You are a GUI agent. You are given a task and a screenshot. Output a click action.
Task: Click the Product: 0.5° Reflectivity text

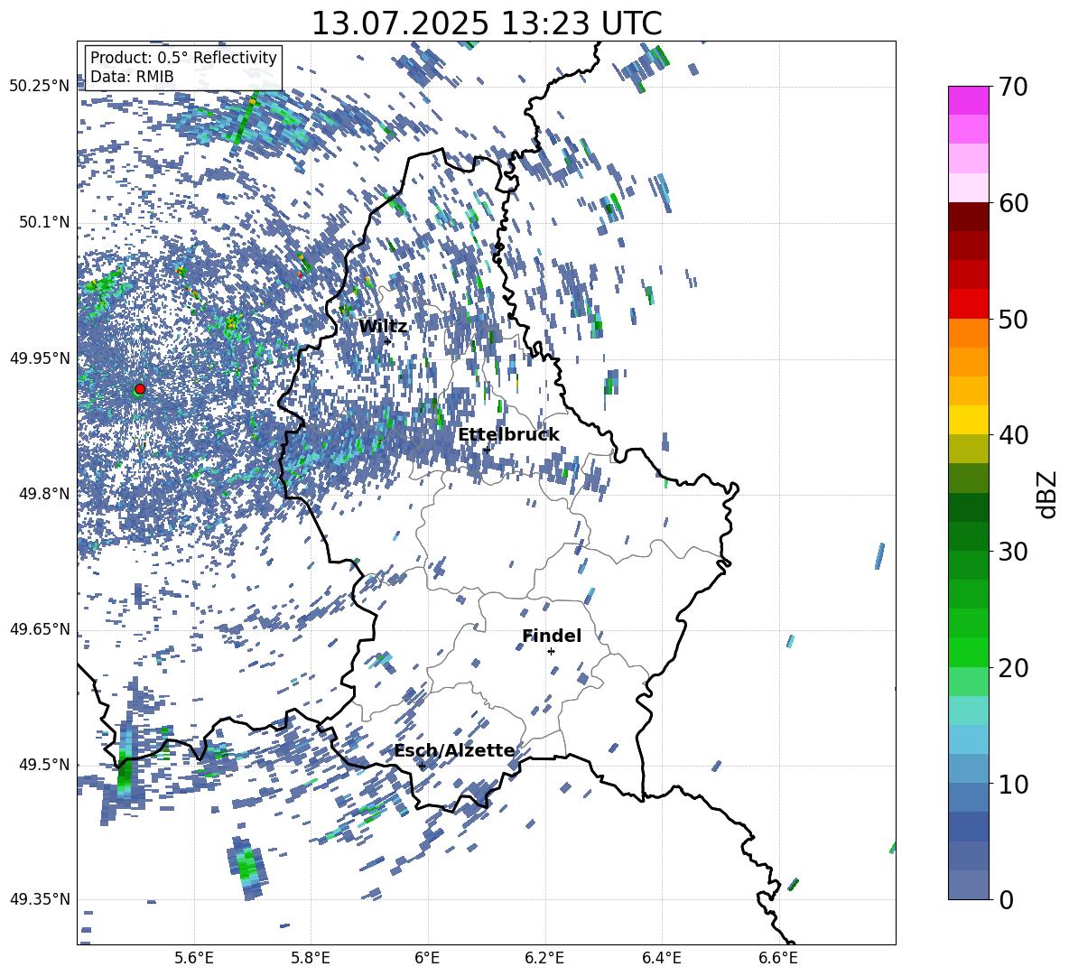point(183,58)
